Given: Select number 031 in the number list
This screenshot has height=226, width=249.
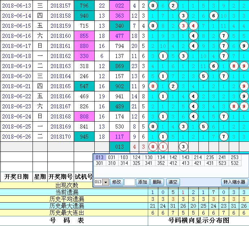Looking at the screenshot, I should 112,157.
